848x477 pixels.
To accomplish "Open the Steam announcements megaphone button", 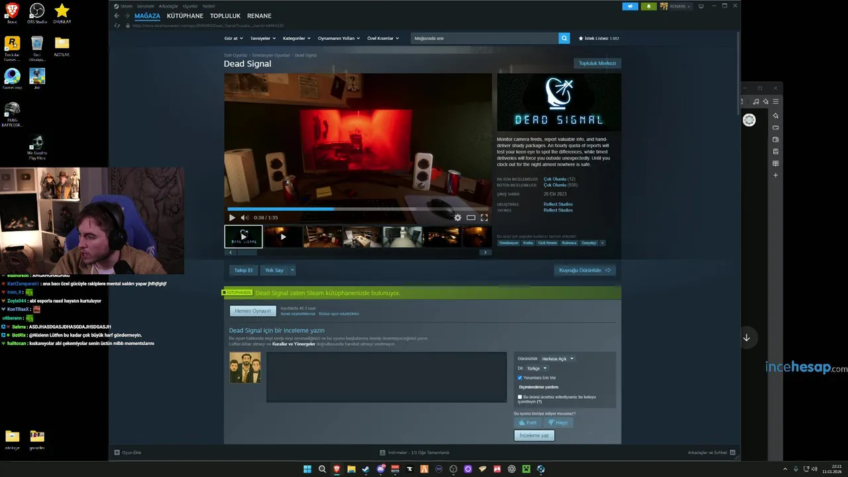I will (630, 6).
